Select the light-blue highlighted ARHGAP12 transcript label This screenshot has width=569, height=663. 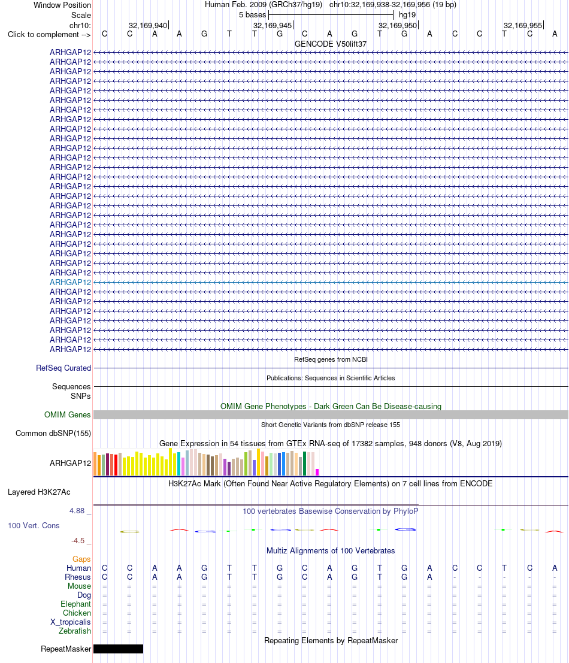click(x=70, y=282)
